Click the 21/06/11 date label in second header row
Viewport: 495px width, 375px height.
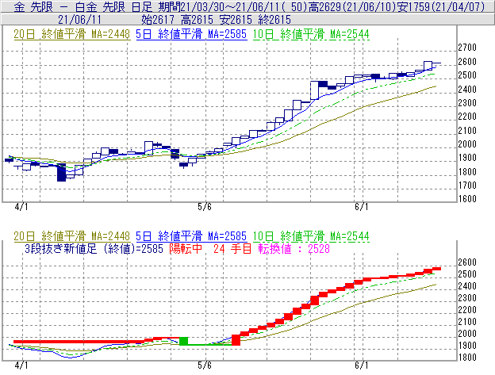79,20
